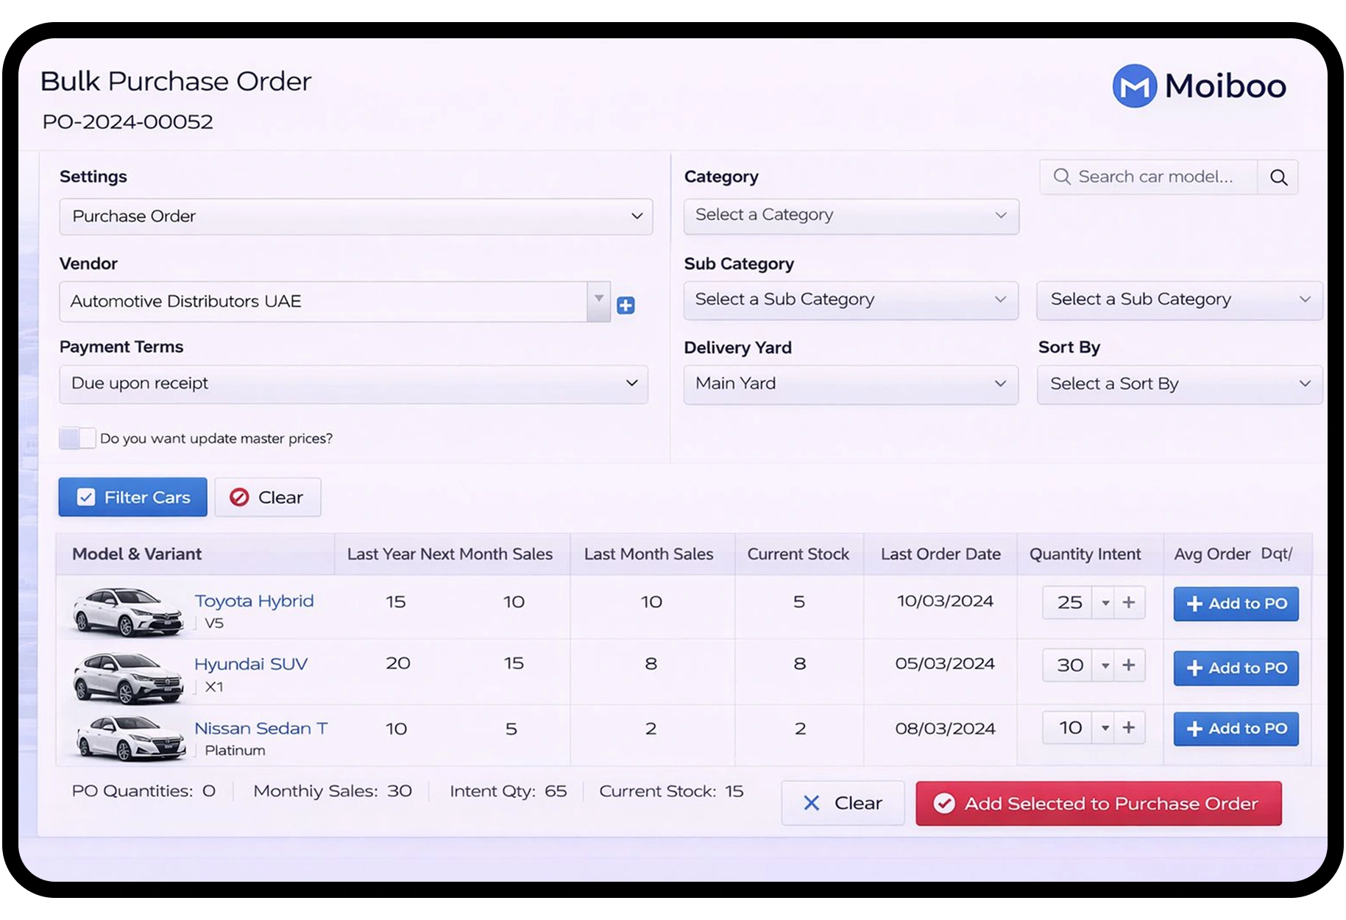Open the Hyundai SUV model link
Screen dimensions: 1346x920
coord(251,664)
